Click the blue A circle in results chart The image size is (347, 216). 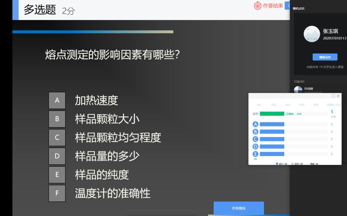click(256, 124)
